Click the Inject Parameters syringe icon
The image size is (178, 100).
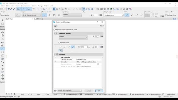pos(14,9)
